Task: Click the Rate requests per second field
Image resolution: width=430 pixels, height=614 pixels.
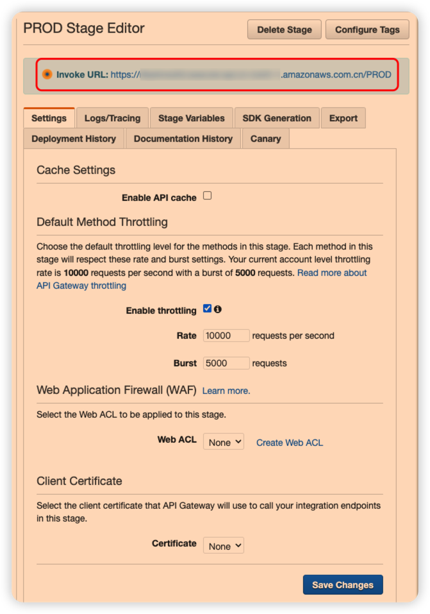Action: [226, 336]
